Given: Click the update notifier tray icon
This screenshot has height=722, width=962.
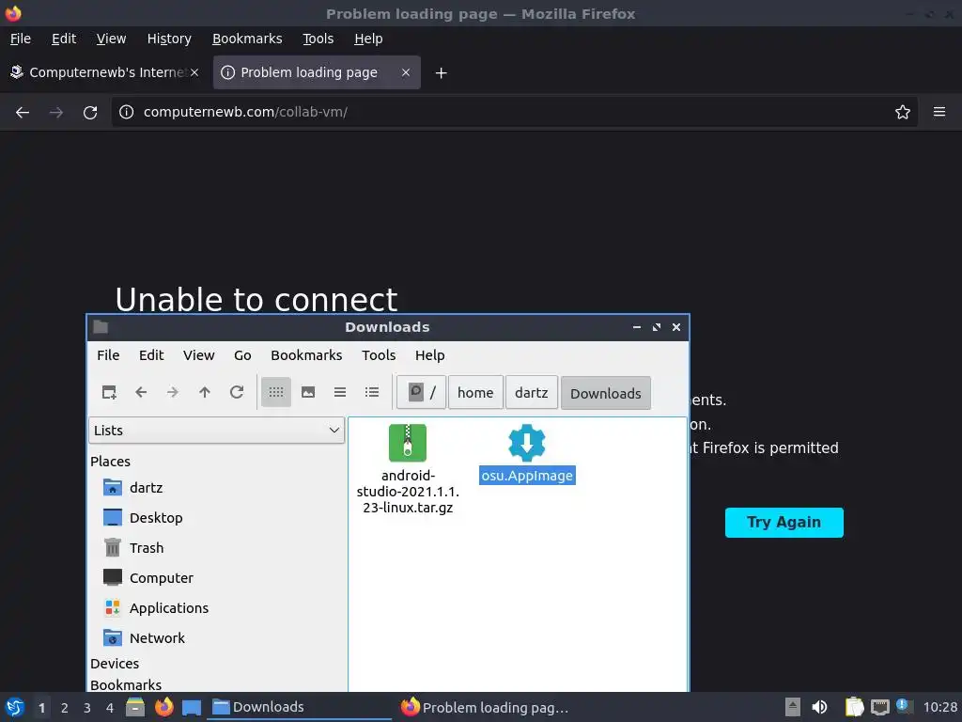Looking at the screenshot, I should coord(904,706).
